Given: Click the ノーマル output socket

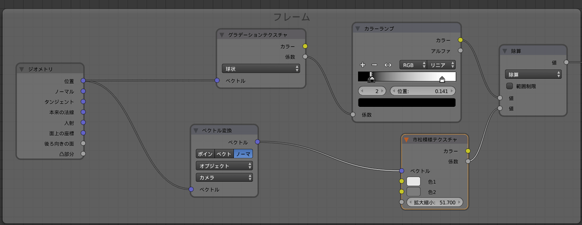Looking at the screenshot, I should click(x=83, y=91).
